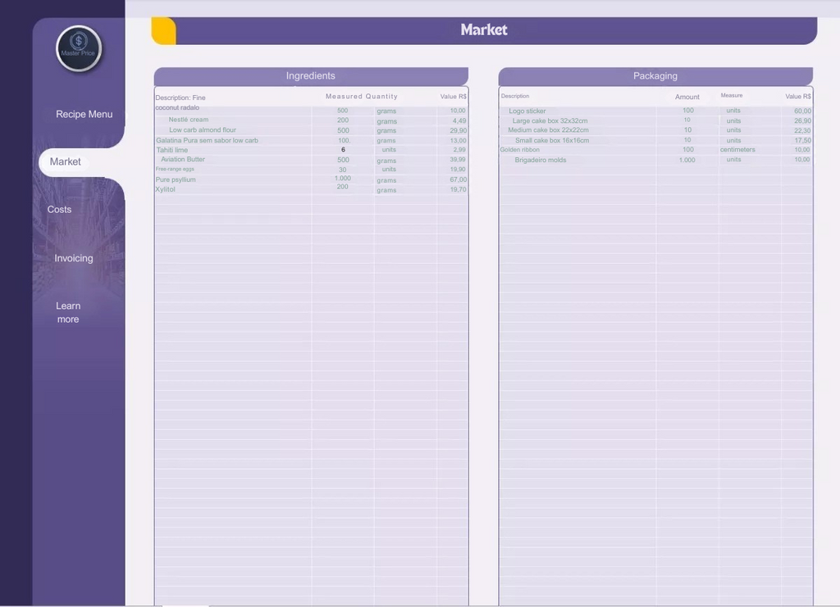
Task: Click the Packaging panel header
Action: [655, 76]
